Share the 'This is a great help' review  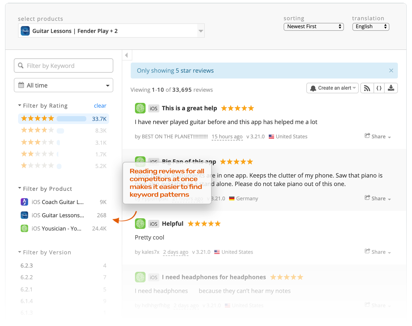click(378, 136)
